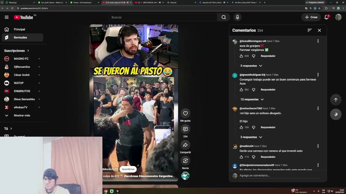Open the tab search dropdown in Chrome
This screenshot has width=346, height=194.
[2, 2]
